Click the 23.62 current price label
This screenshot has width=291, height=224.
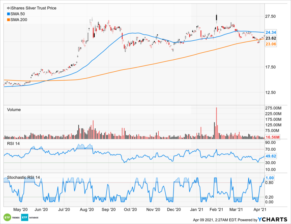coord(270,38)
